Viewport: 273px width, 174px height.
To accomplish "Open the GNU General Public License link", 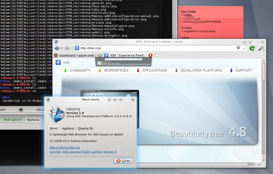I will point(83,152).
